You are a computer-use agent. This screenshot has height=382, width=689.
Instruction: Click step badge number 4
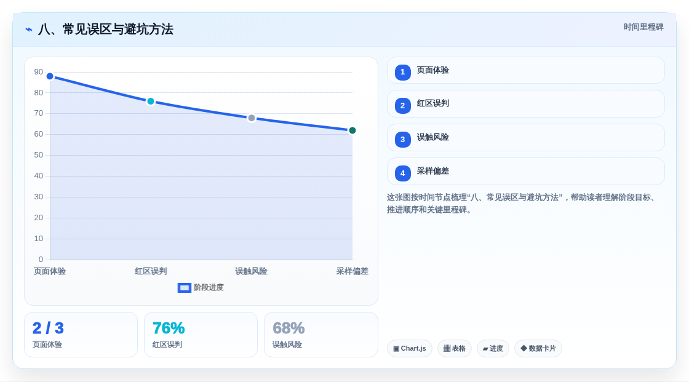402,173
